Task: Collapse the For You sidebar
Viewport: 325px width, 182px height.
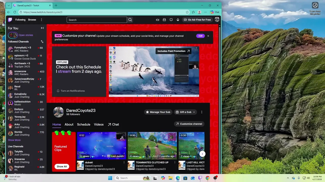Action: 42,28
